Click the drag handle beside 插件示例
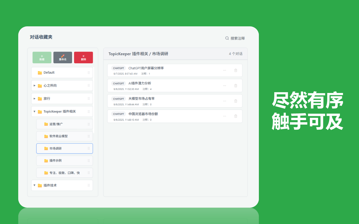 point(88,160)
